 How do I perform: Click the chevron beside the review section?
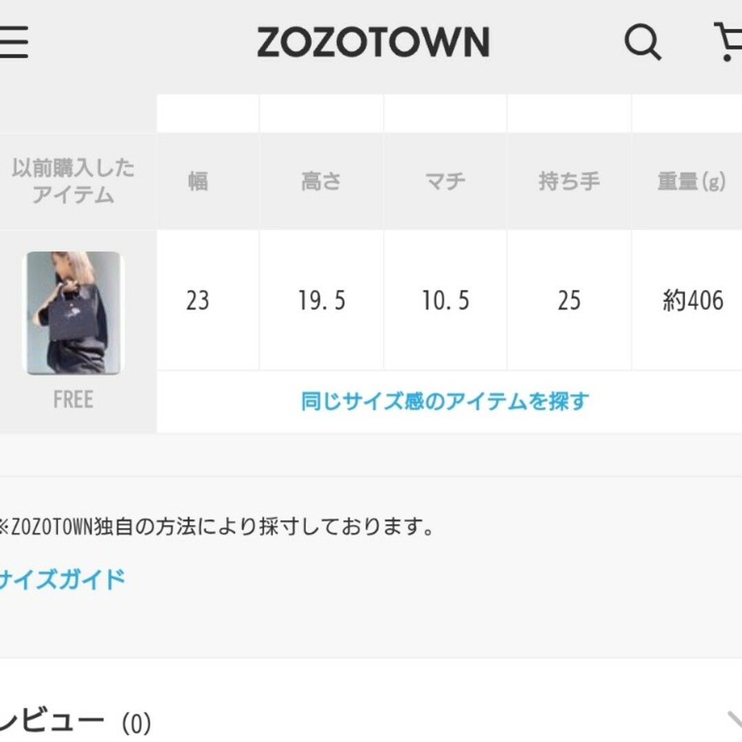click(734, 721)
